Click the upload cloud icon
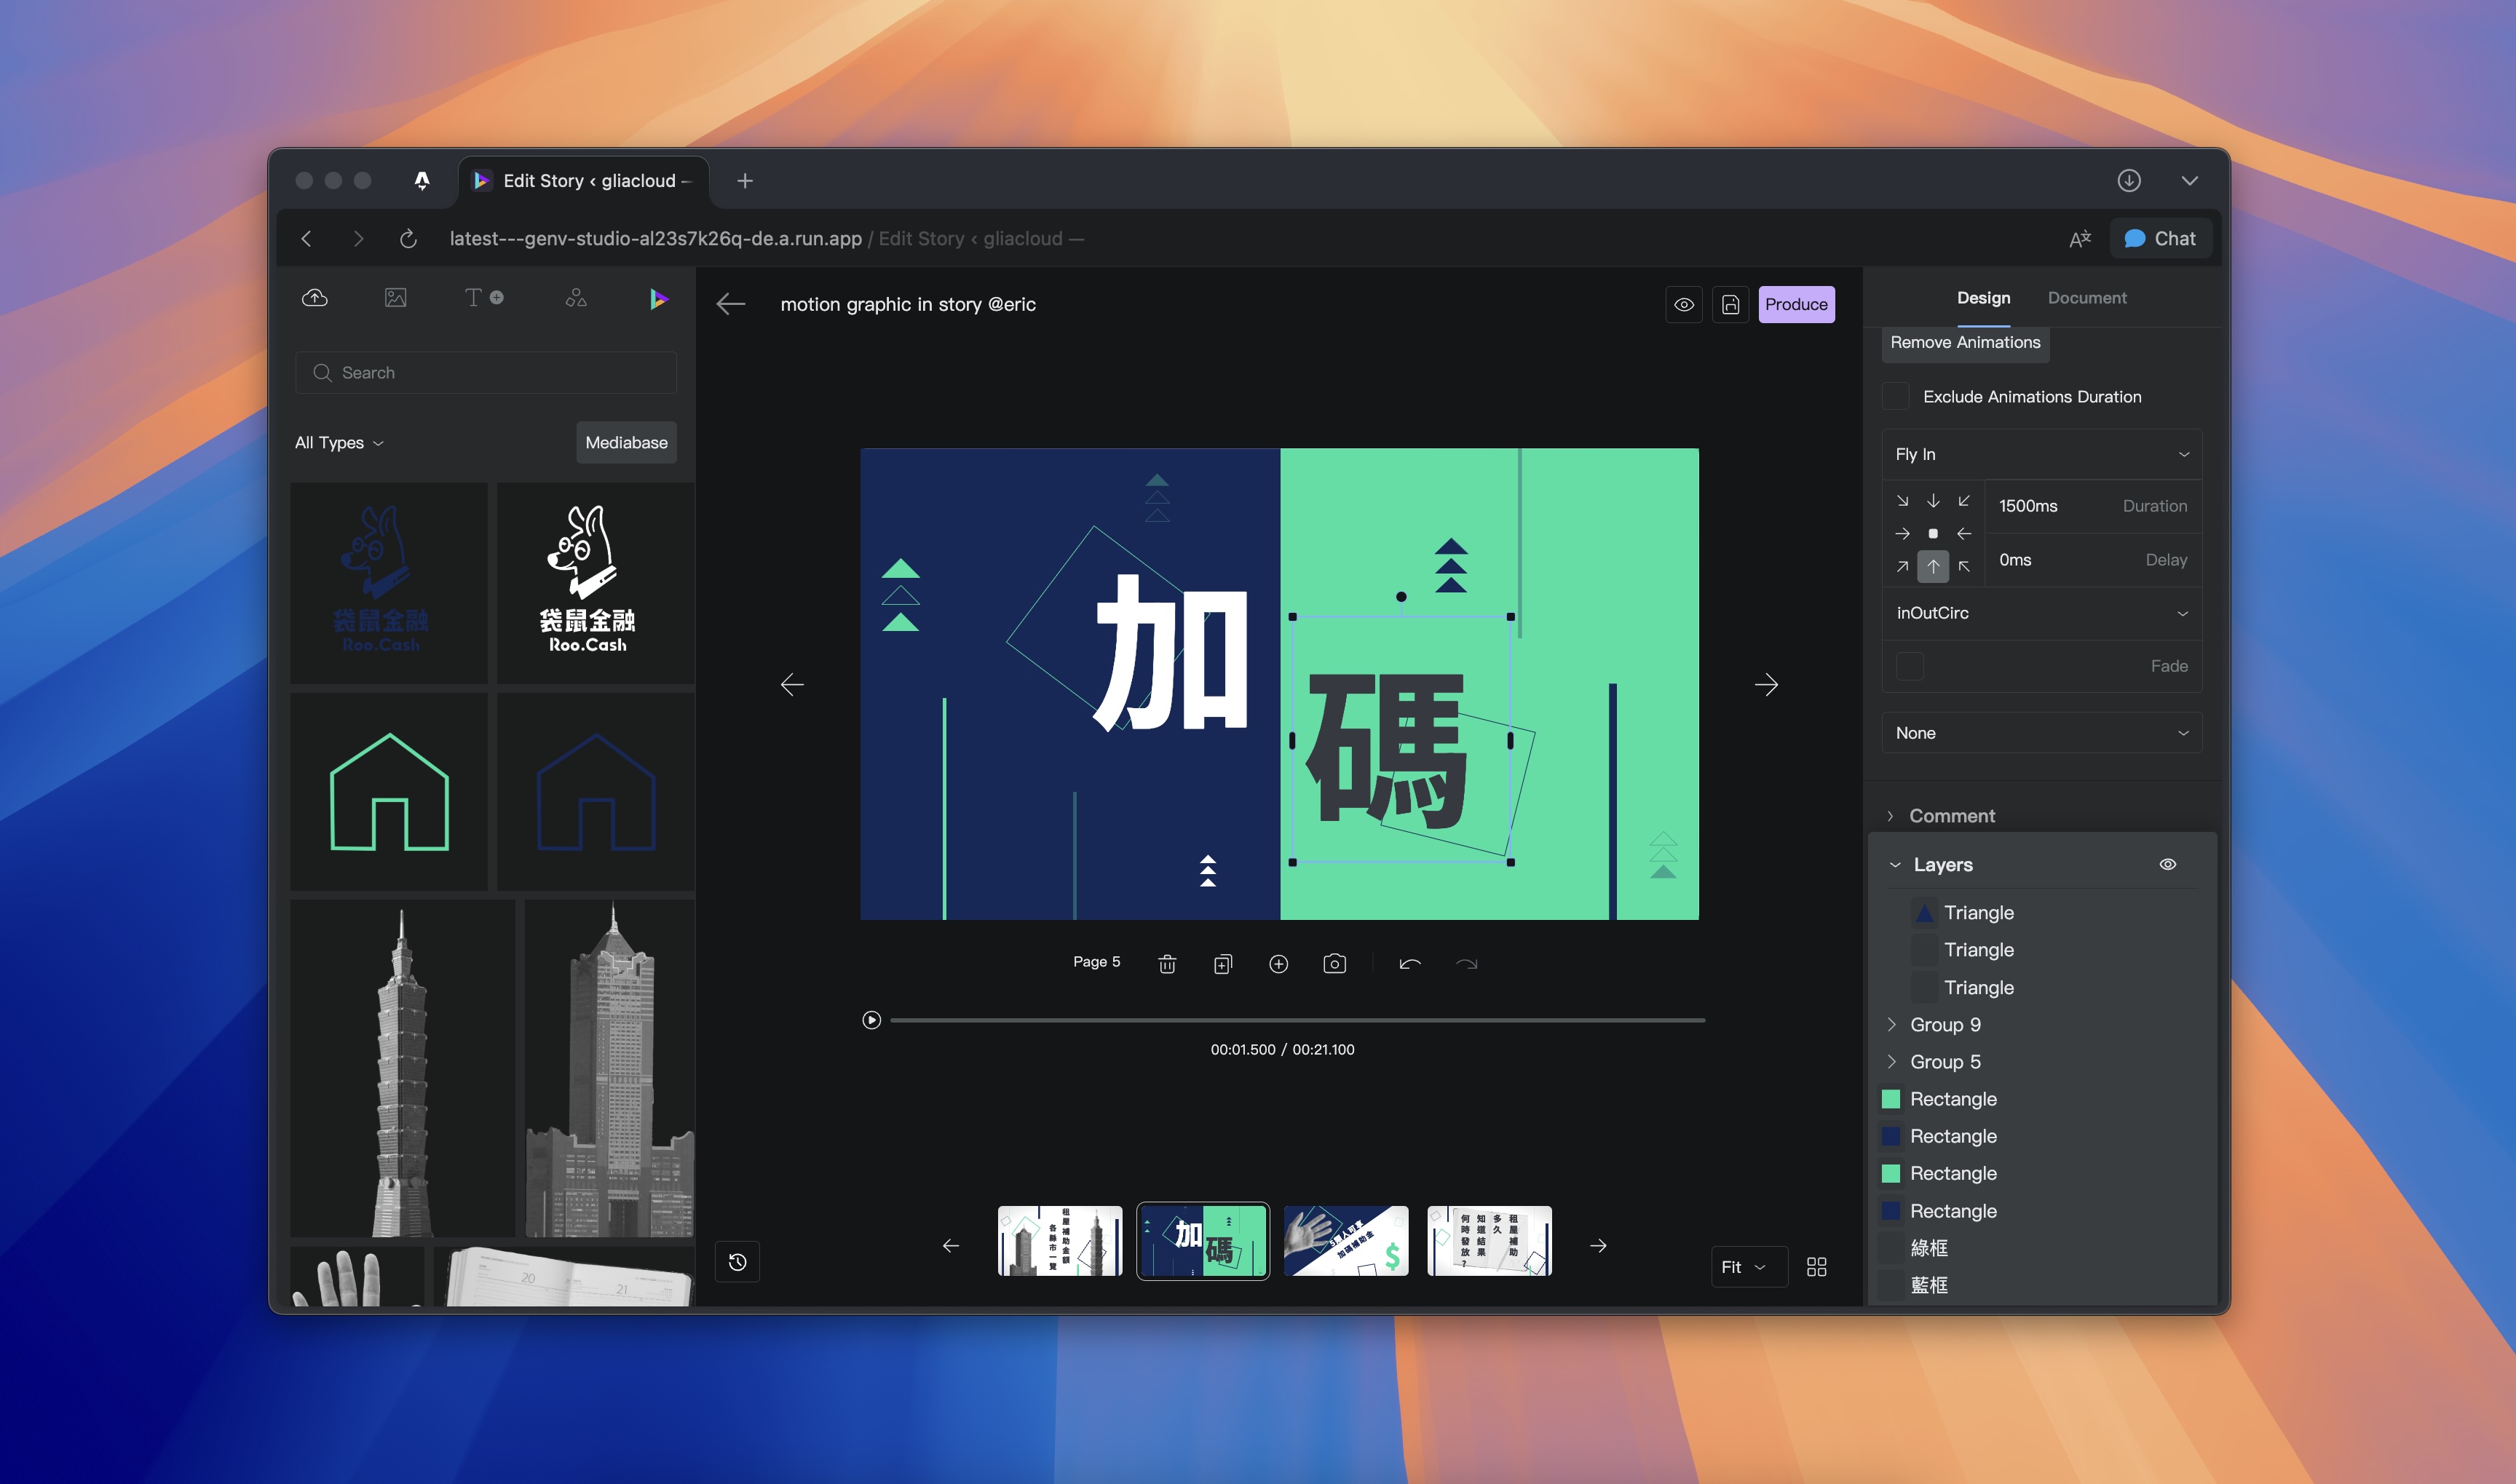 (315, 298)
